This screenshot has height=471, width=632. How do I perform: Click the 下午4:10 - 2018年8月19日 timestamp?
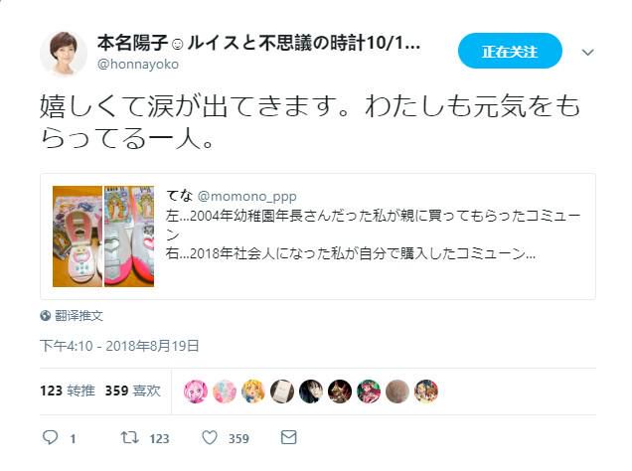tap(119, 346)
